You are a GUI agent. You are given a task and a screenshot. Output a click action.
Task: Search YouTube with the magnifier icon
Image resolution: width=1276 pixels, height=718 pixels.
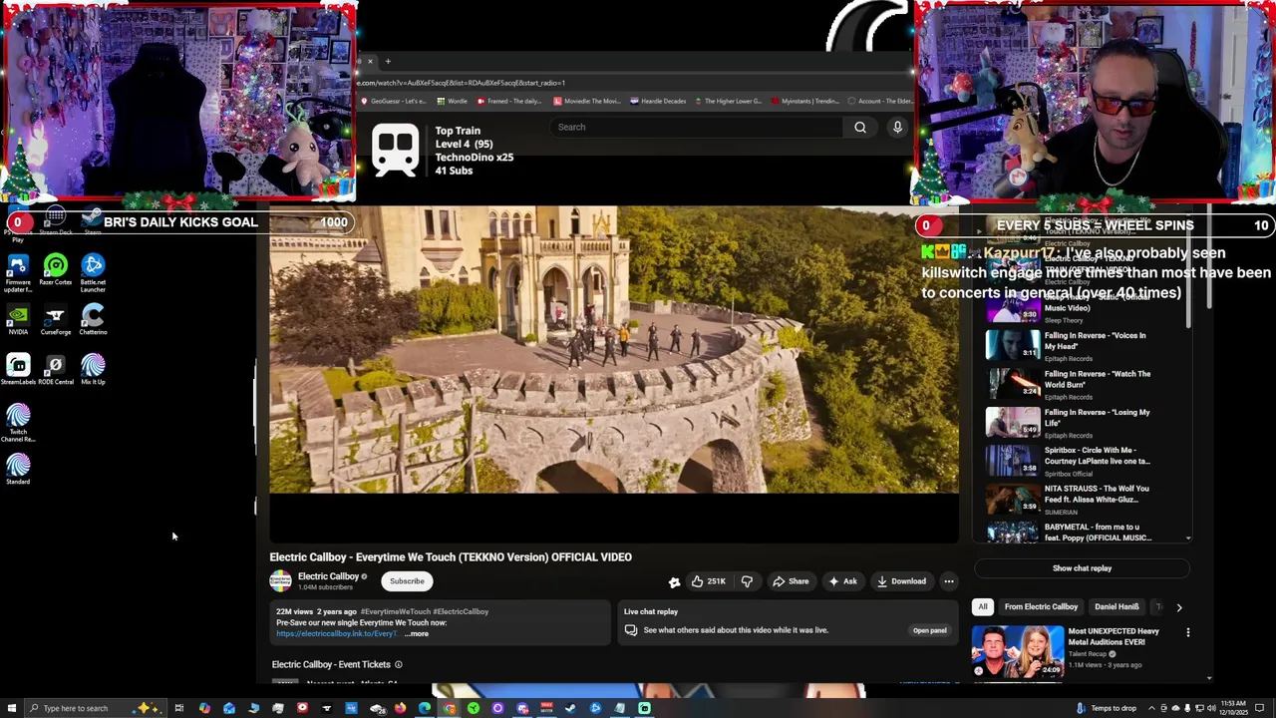pos(860,128)
